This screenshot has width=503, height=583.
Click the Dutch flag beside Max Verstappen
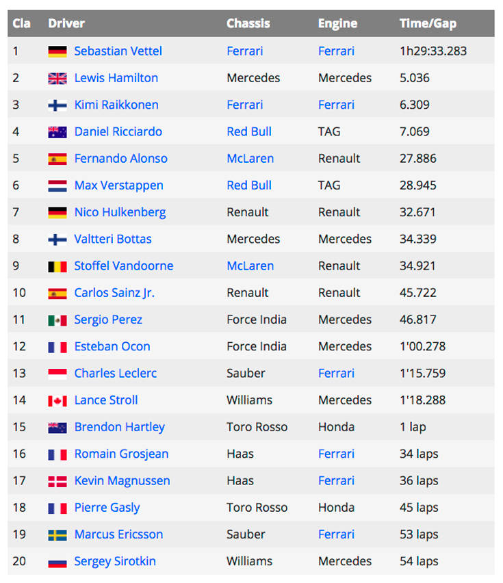57,185
